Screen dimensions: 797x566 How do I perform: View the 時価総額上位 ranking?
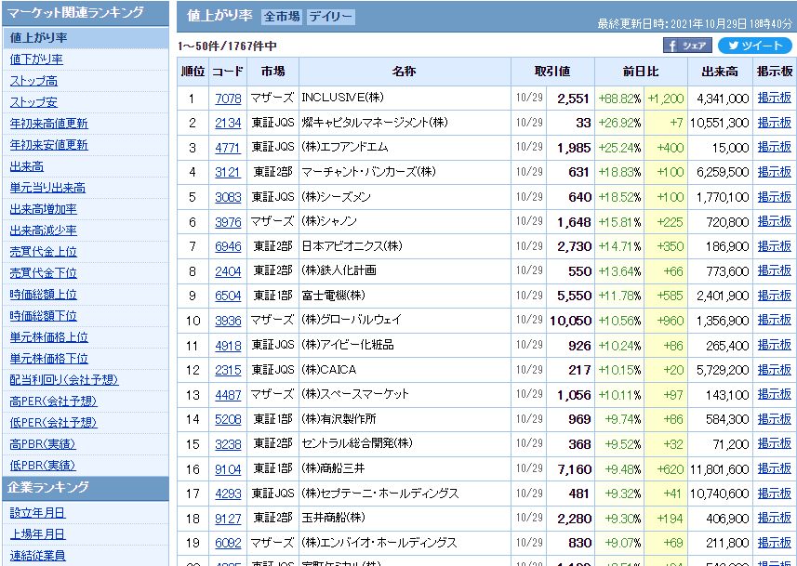(x=43, y=295)
